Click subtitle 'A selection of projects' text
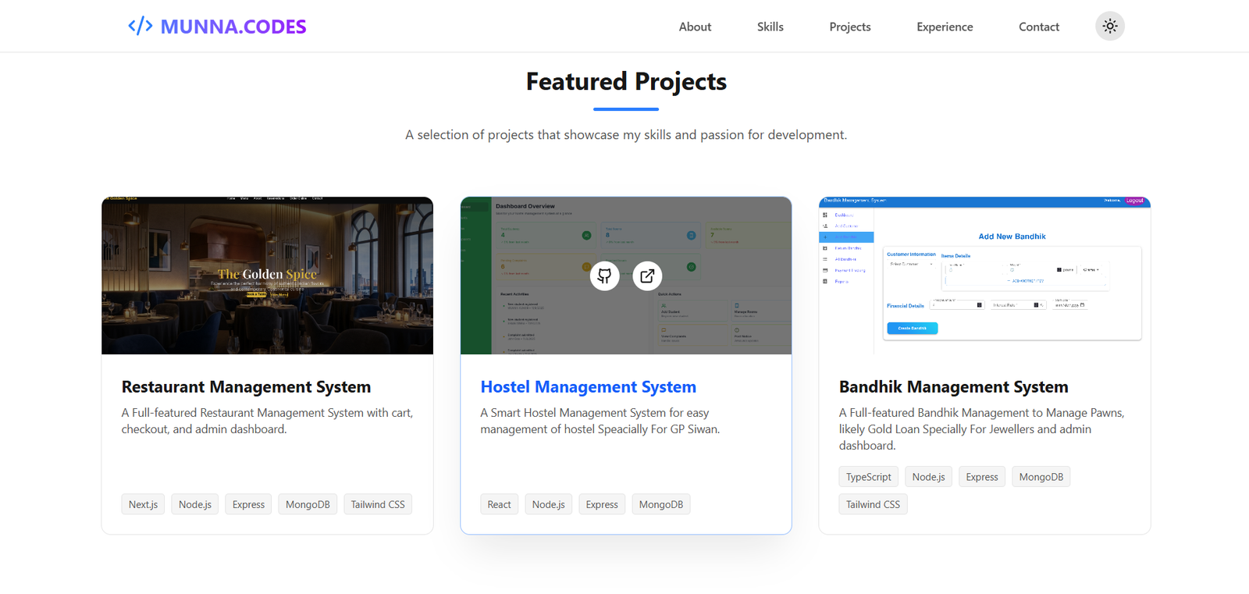1249x594 pixels. (x=626, y=135)
